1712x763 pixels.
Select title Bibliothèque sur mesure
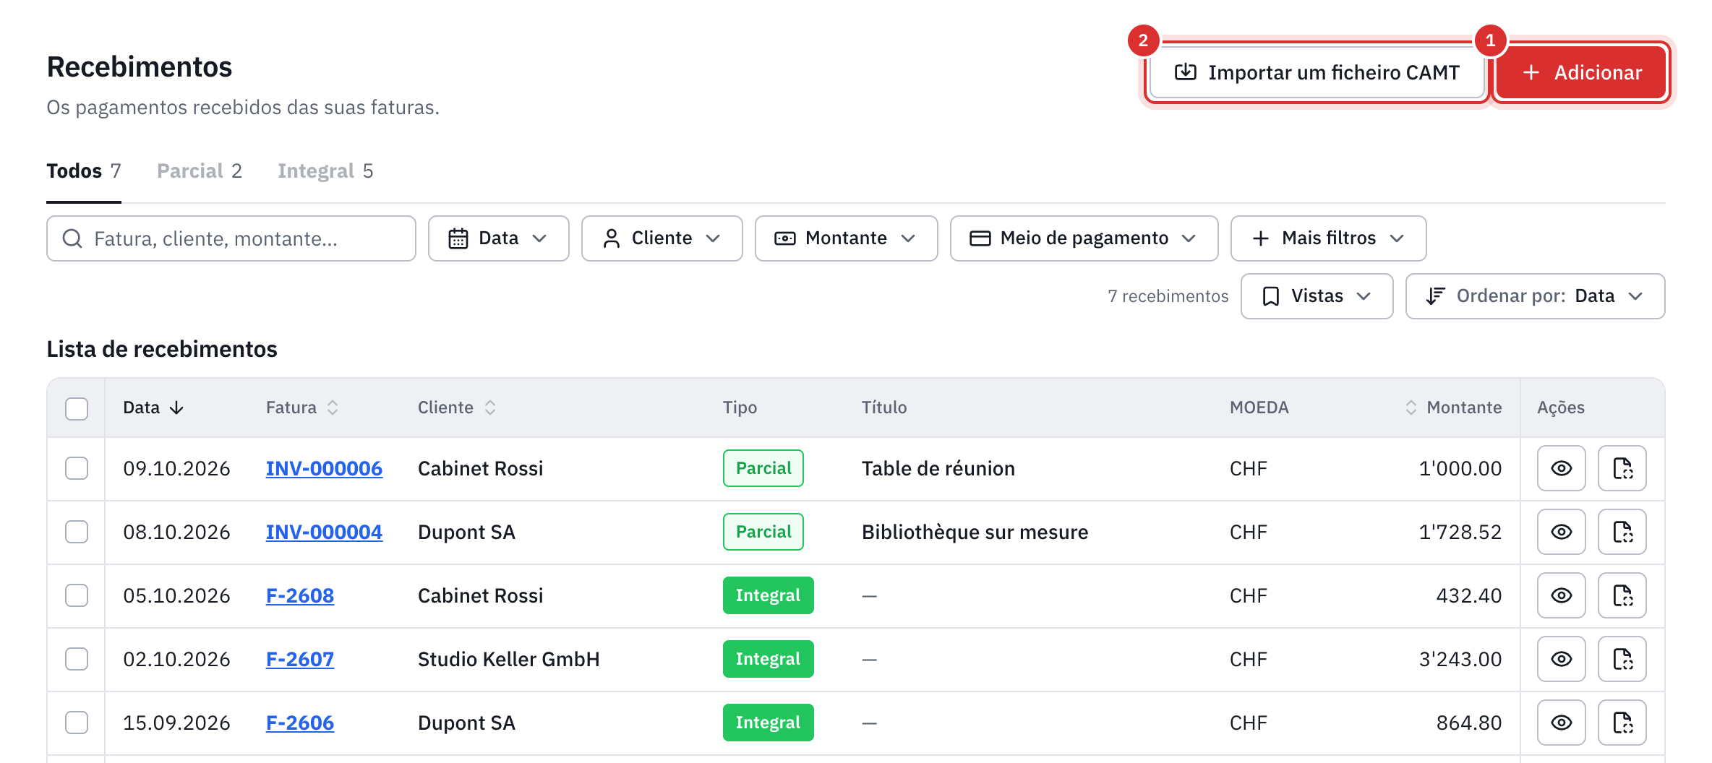[x=975, y=532]
